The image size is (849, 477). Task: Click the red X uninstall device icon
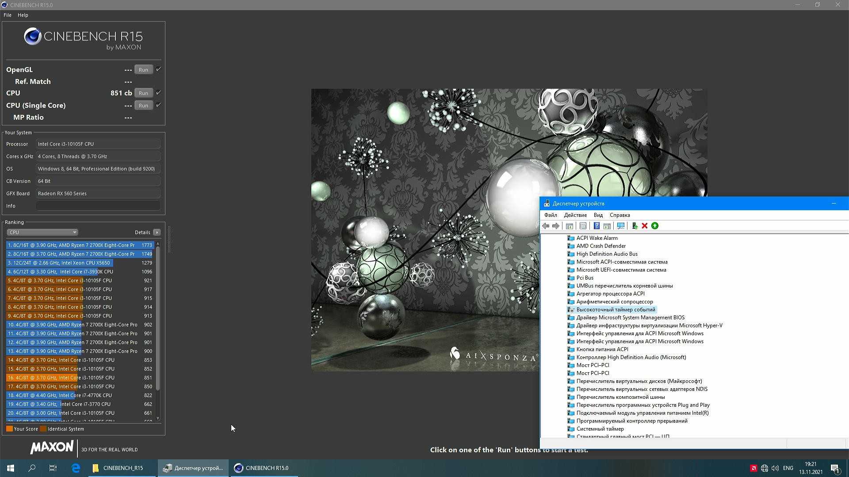coord(645,226)
